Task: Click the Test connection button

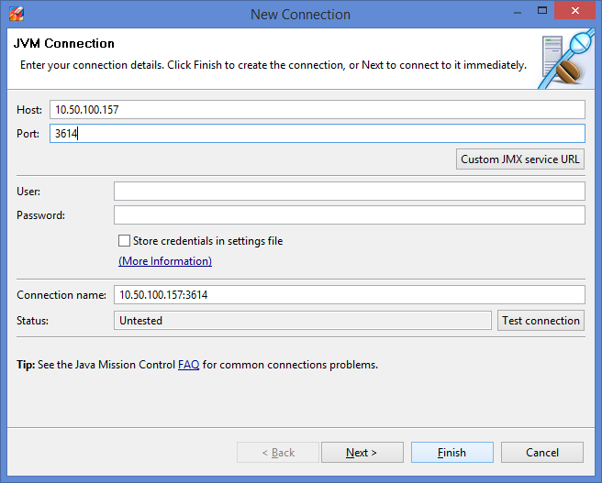Action: pos(541,321)
